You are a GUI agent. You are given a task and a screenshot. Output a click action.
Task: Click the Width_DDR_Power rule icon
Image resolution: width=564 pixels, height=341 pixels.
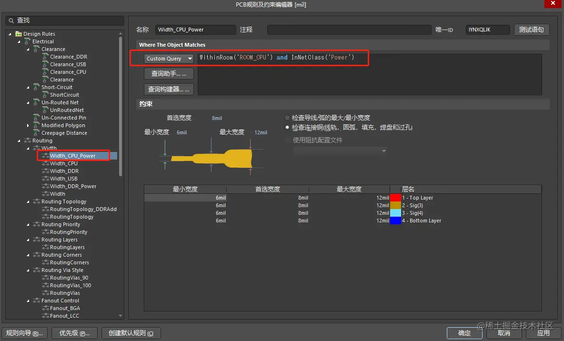45,186
